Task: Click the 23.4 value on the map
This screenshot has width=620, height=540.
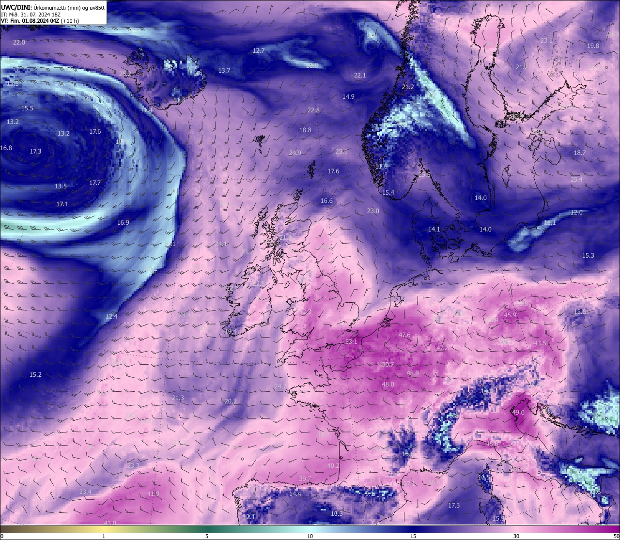Action: click(x=85, y=492)
